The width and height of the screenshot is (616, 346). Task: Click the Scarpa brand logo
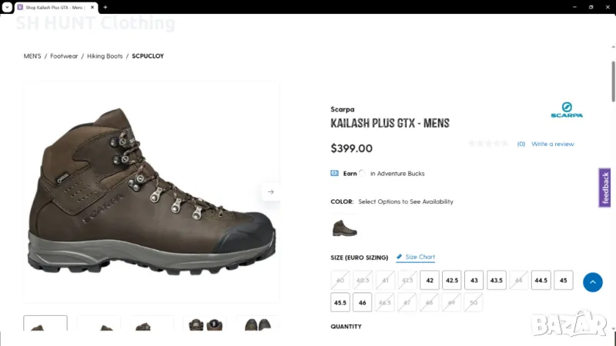pyautogui.click(x=567, y=110)
